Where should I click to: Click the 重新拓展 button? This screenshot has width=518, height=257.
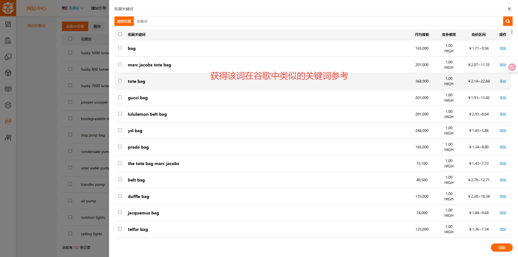(x=124, y=21)
